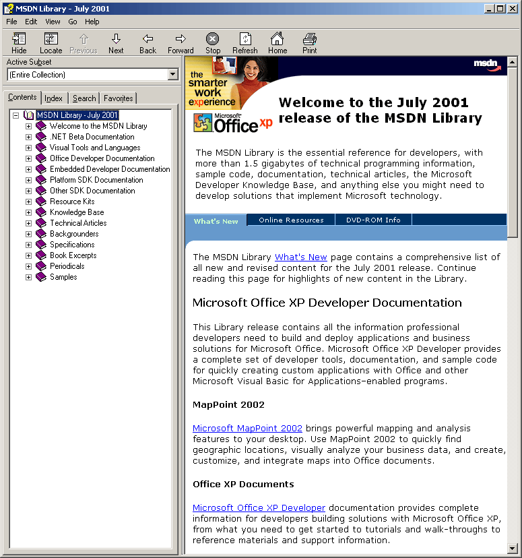Screen dimensions: 522x558
Task: Click the open book icon for MSDN Library root
Action: pos(28,115)
